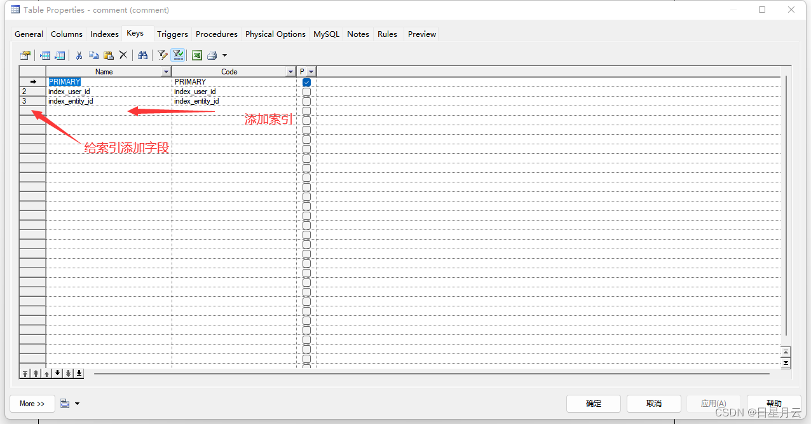This screenshot has height=424, width=811.
Task: Click vertical scrollbar up arrow
Action: [x=786, y=352]
